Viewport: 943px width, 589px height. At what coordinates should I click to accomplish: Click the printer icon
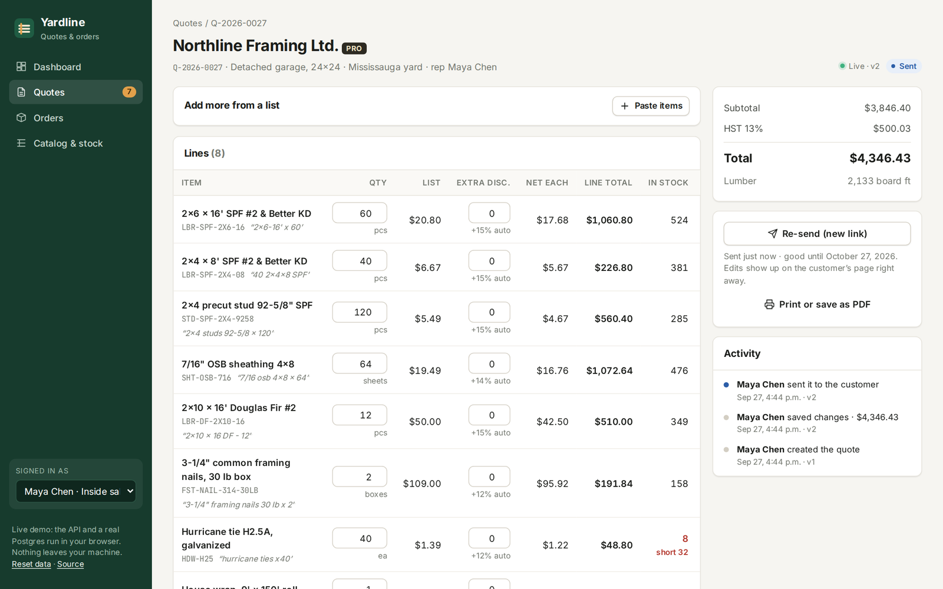(x=769, y=305)
